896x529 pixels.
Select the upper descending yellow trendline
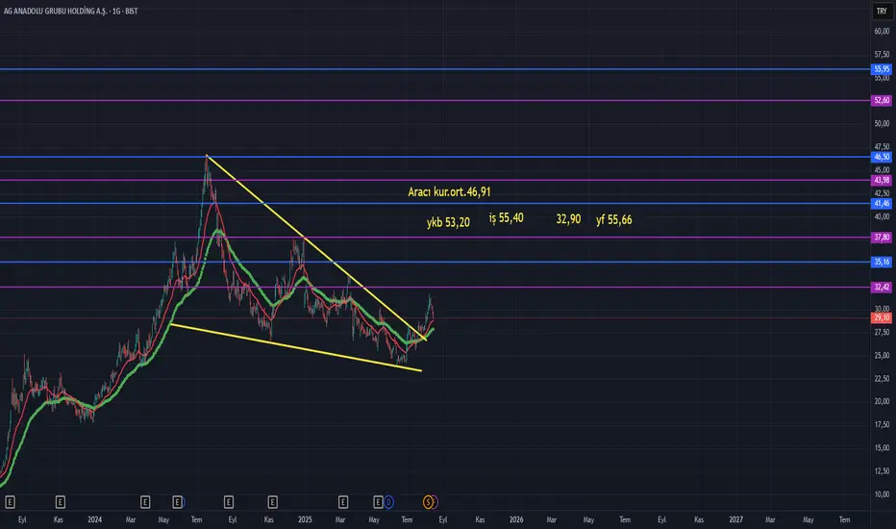(316, 248)
